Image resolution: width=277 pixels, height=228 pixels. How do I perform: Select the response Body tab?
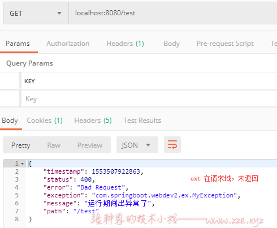pos(10,121)
